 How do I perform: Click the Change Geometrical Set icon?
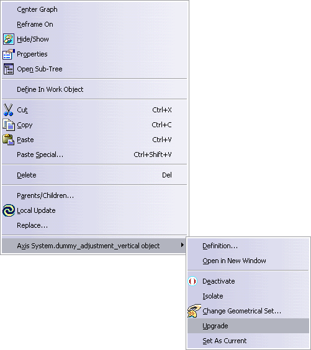[194, 311]
